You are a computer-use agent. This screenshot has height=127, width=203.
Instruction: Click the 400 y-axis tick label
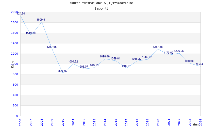[x=15, y=95]
